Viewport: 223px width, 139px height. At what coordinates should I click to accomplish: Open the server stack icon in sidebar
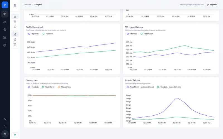[x=5, y=38]
